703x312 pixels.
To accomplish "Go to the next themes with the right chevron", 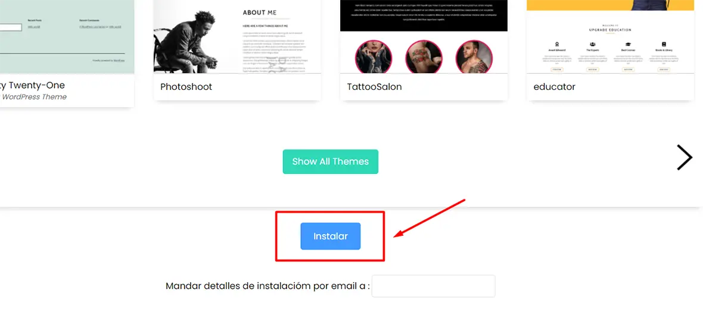I will click(x=684, y=158).
